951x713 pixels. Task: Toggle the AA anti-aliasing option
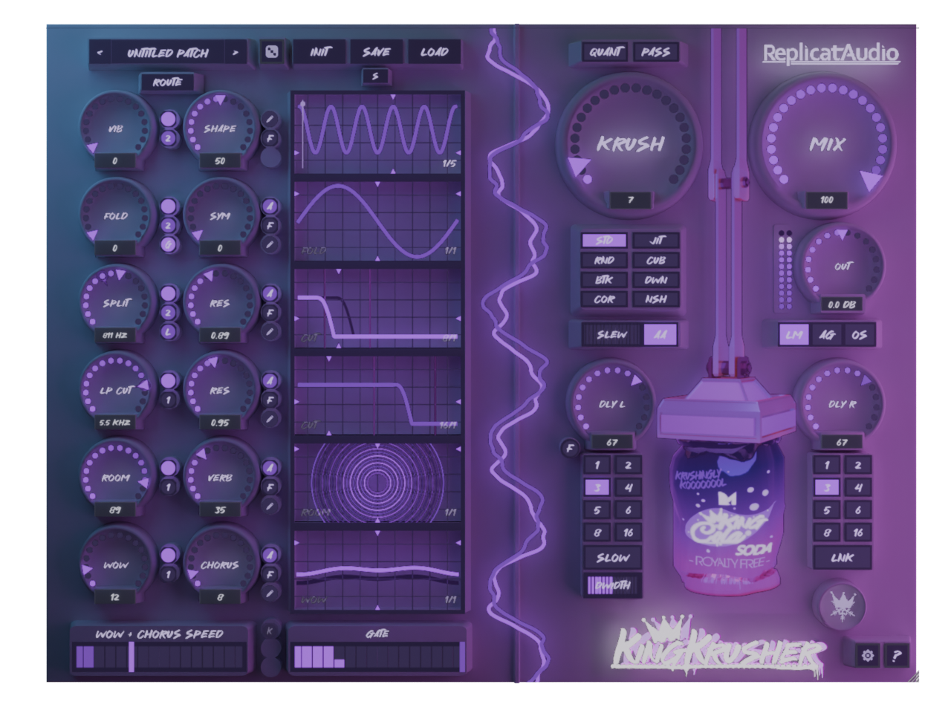pos(660,335)
